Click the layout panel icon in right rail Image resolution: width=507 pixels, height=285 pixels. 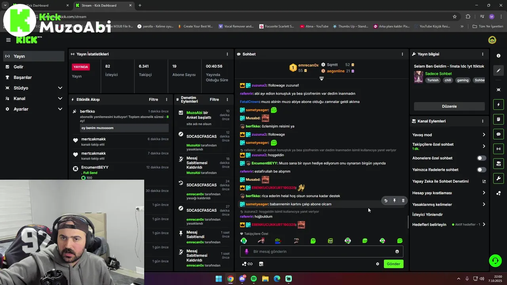point(498,163)
